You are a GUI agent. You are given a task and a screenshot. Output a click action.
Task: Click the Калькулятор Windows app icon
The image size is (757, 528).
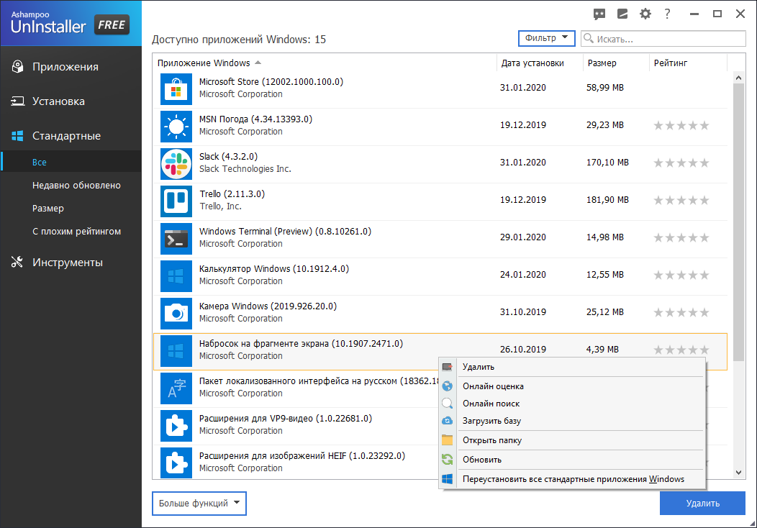(176, 276)
